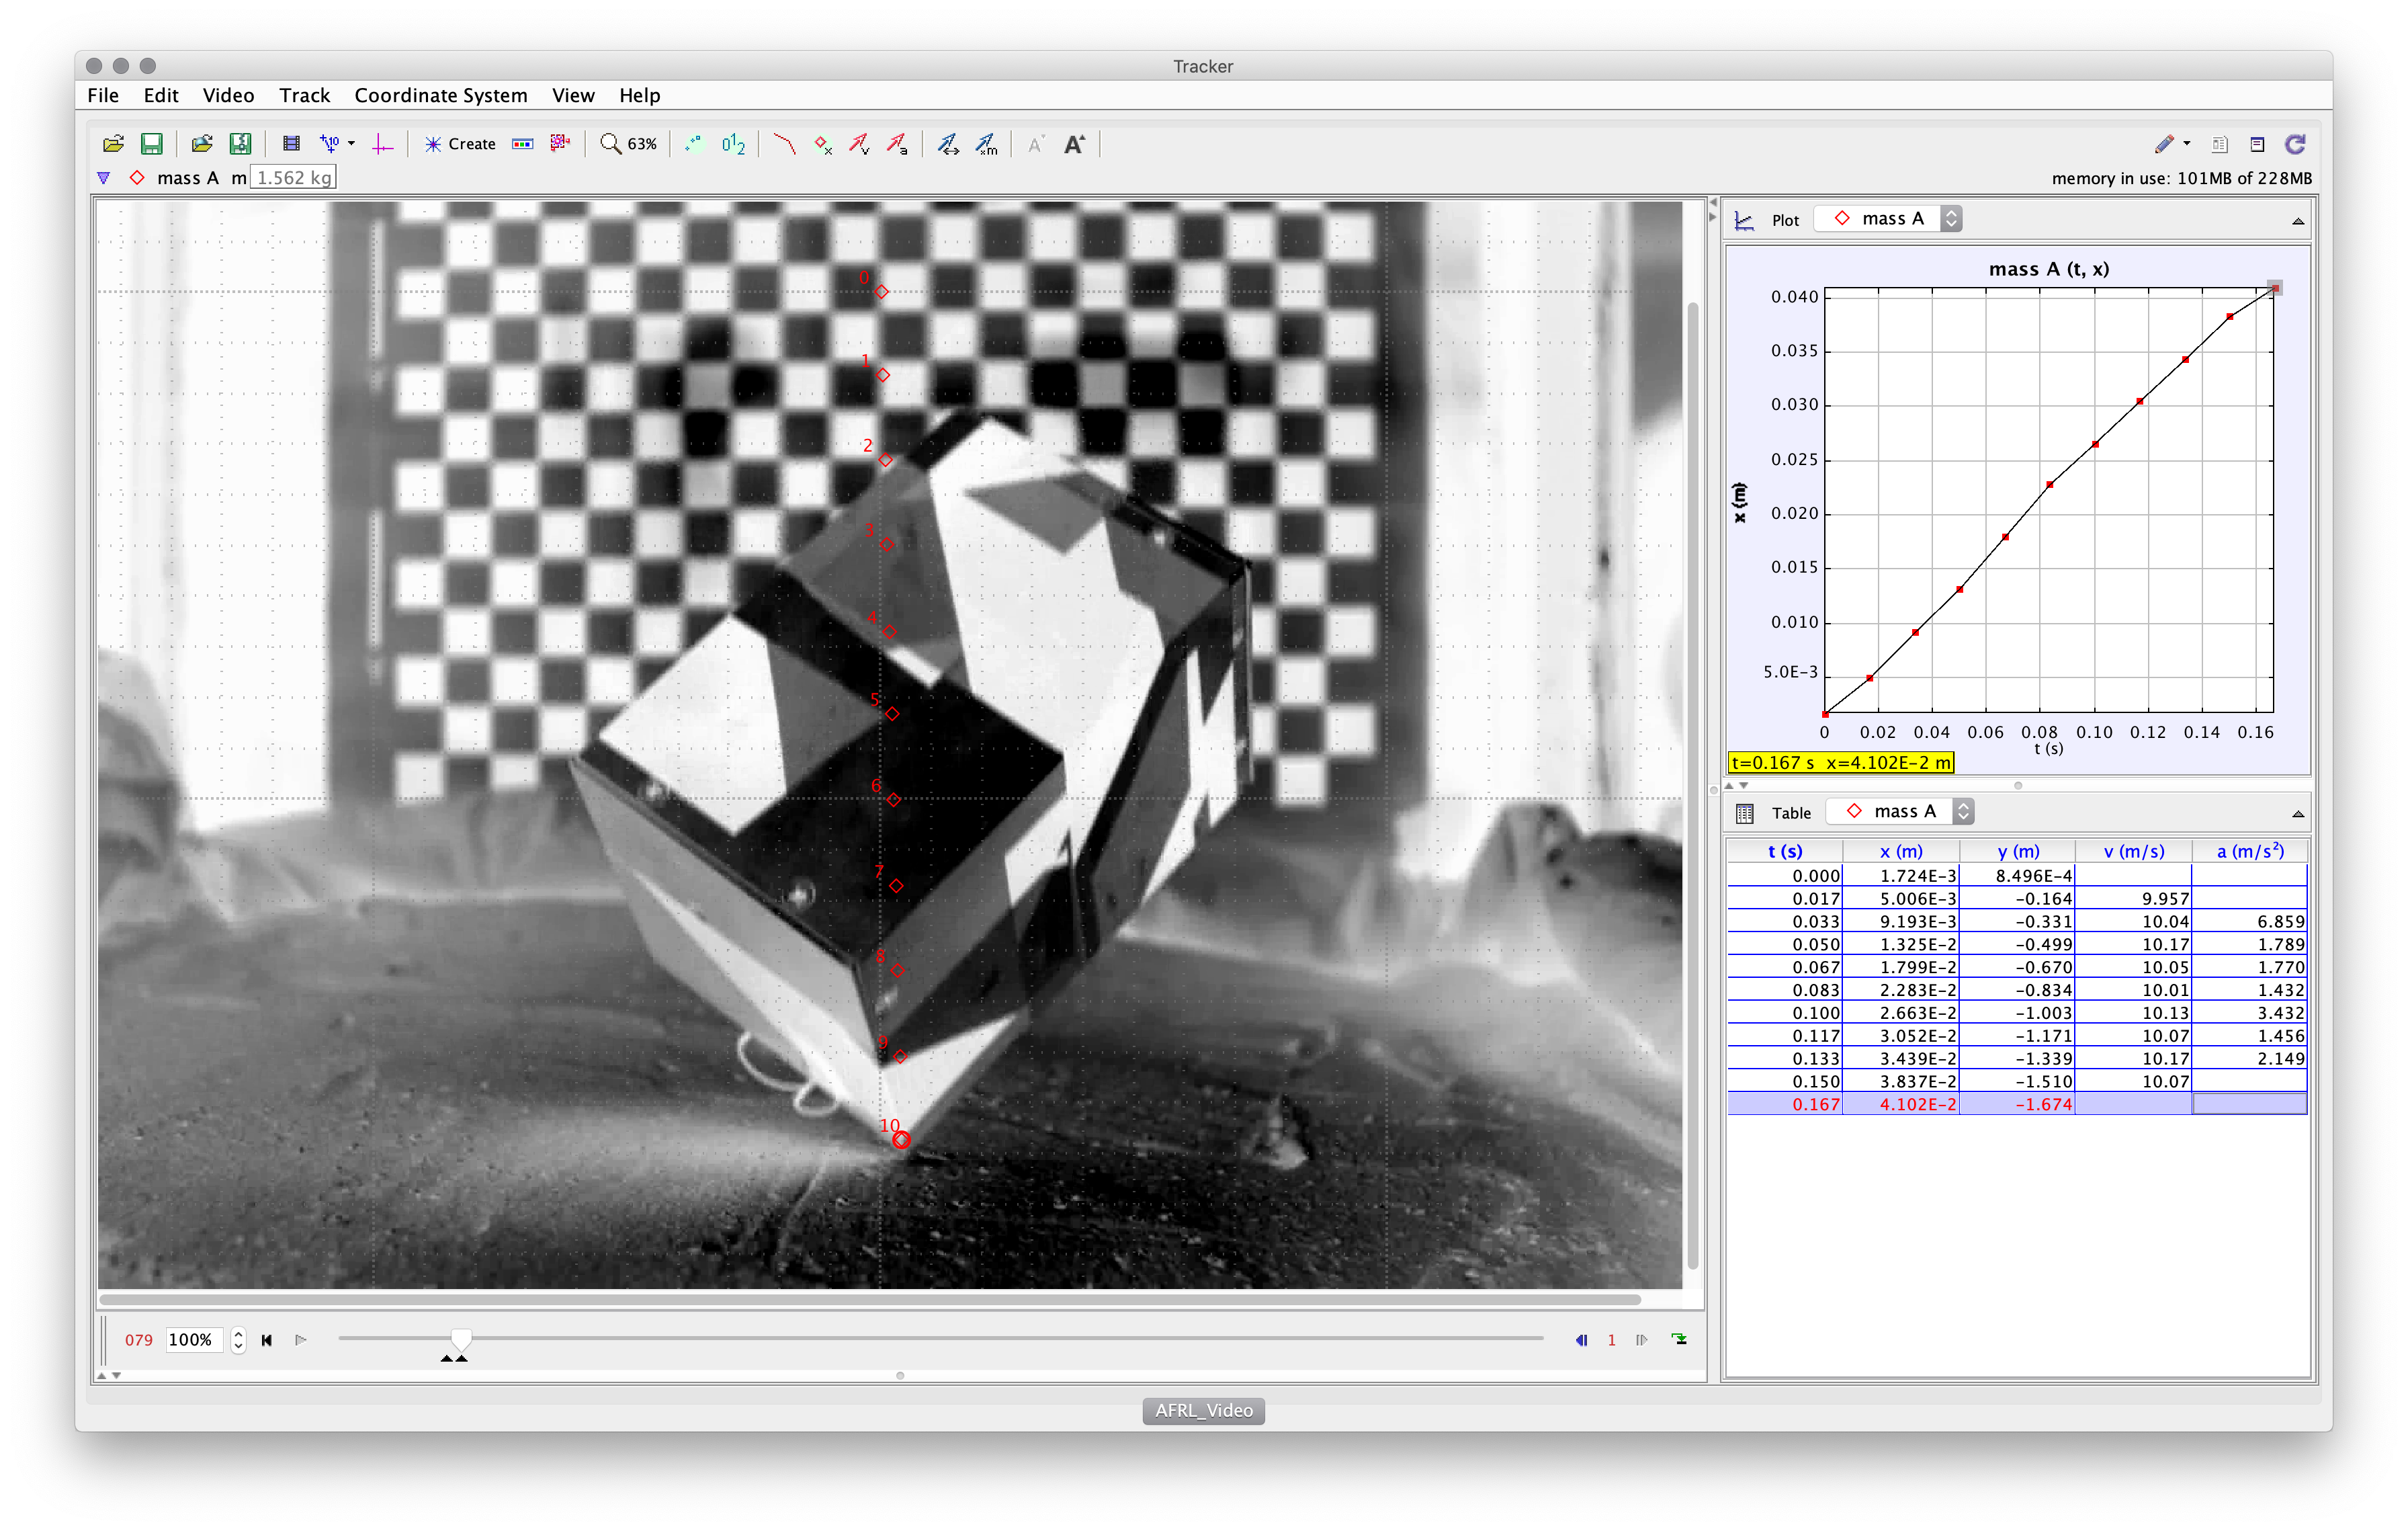2408x1531 pixels.
Task: Click the Plot view icon
Action: tap(1744, 220)
